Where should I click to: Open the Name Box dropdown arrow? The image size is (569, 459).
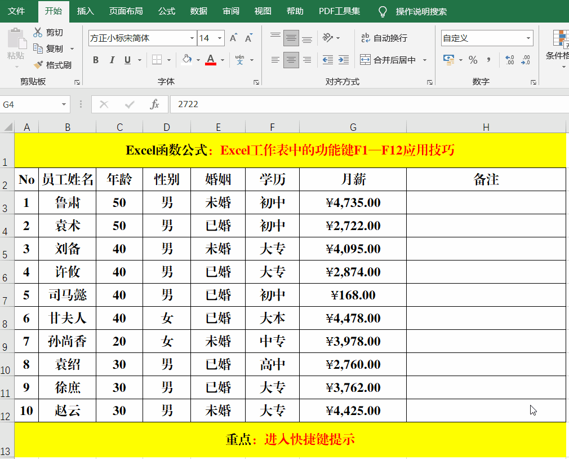click(64, 104)
